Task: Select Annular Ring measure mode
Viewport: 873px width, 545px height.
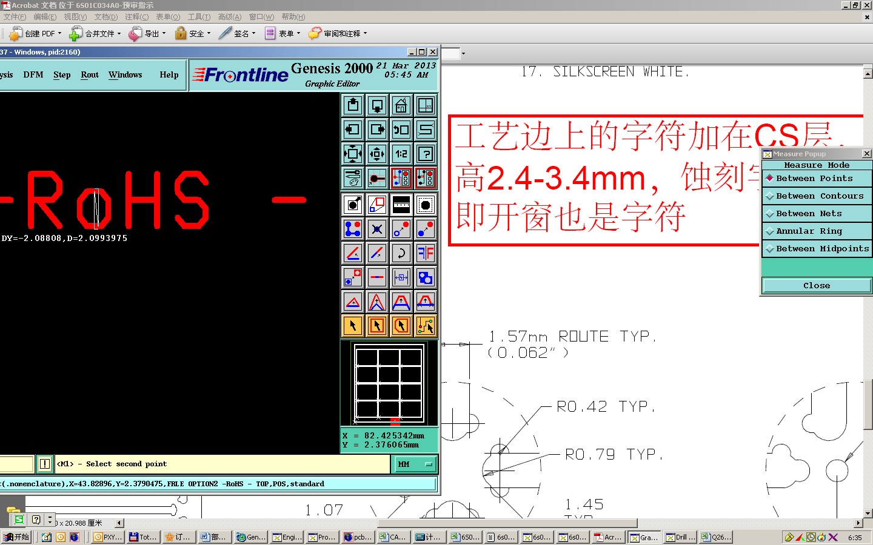Action: click(x=817, y=231)
